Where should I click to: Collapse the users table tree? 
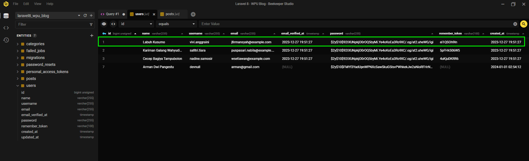click(18, 86)
